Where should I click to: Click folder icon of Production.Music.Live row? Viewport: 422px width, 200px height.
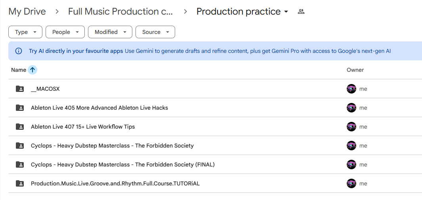20,184
